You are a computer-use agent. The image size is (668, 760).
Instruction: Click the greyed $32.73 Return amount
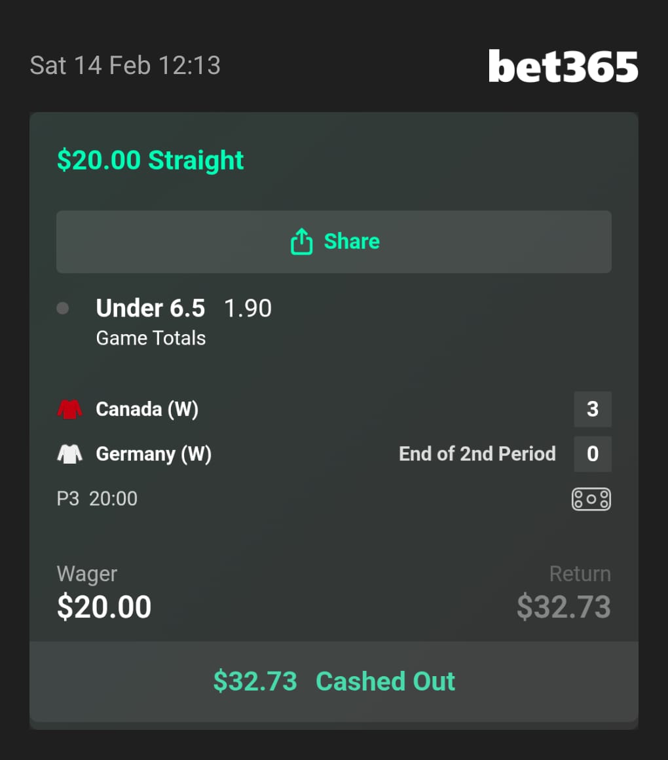click(x=563, y=607)
